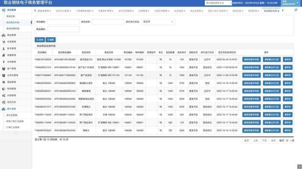
Task: Expand the 交易管理 sidebar menu
Action: click(x=16, y=42)
